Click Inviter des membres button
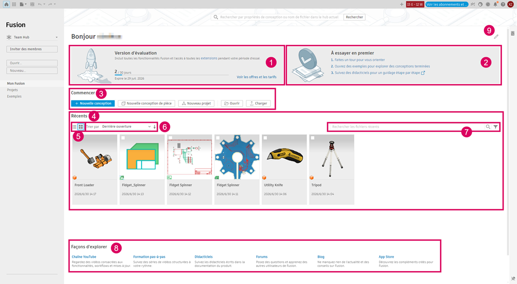This screenshot has height=284, width=517. [32, 49]
